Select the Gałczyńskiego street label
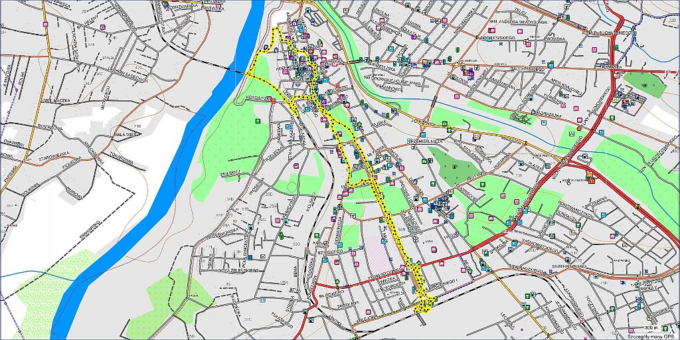 click(527, 68)
